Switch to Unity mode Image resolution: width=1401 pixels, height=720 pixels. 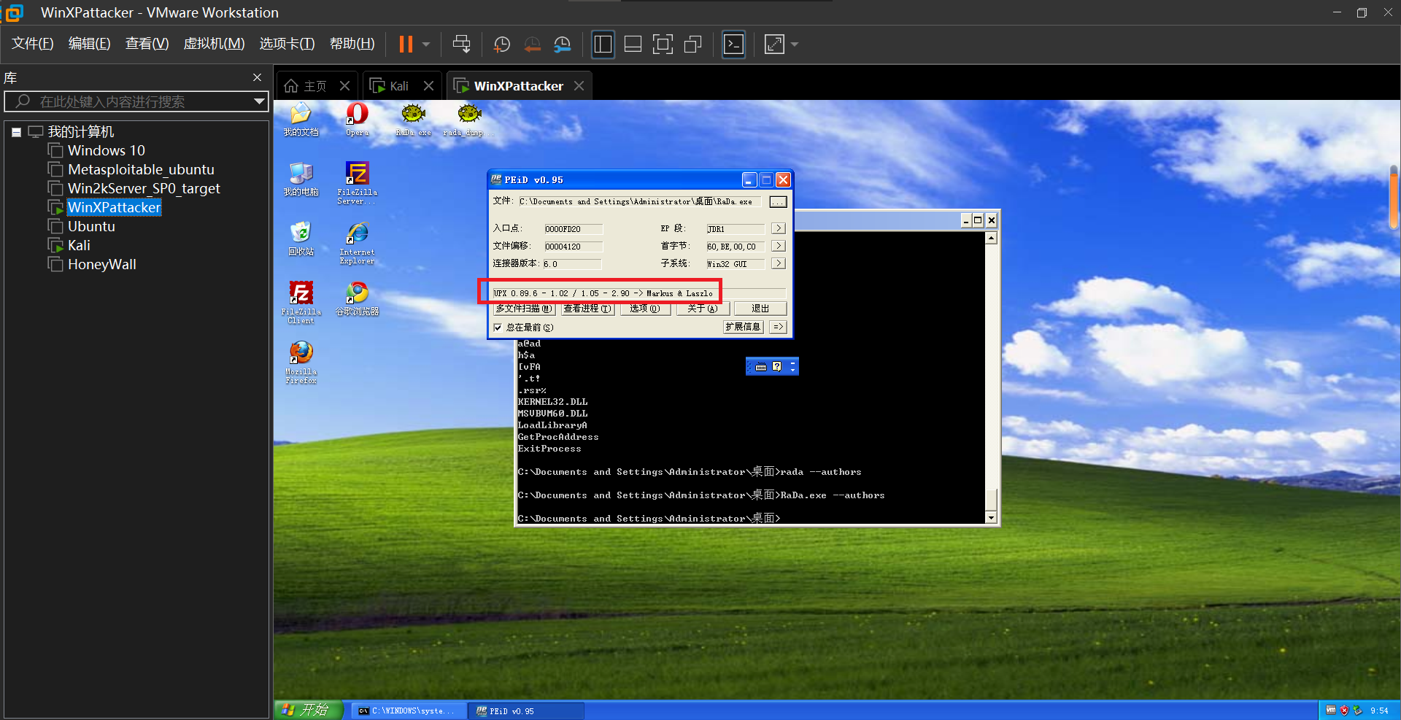point(692,44)
